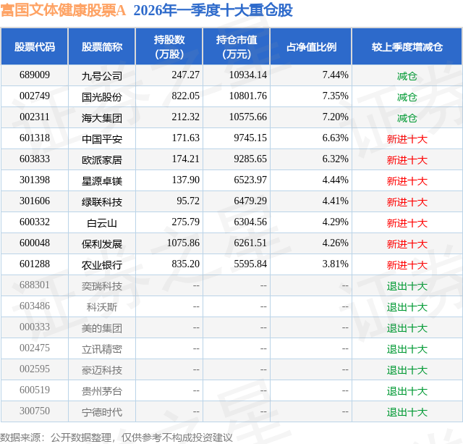Select stock code 601318
The width and height of the screenshot is (463, 444).
point(35,138)
